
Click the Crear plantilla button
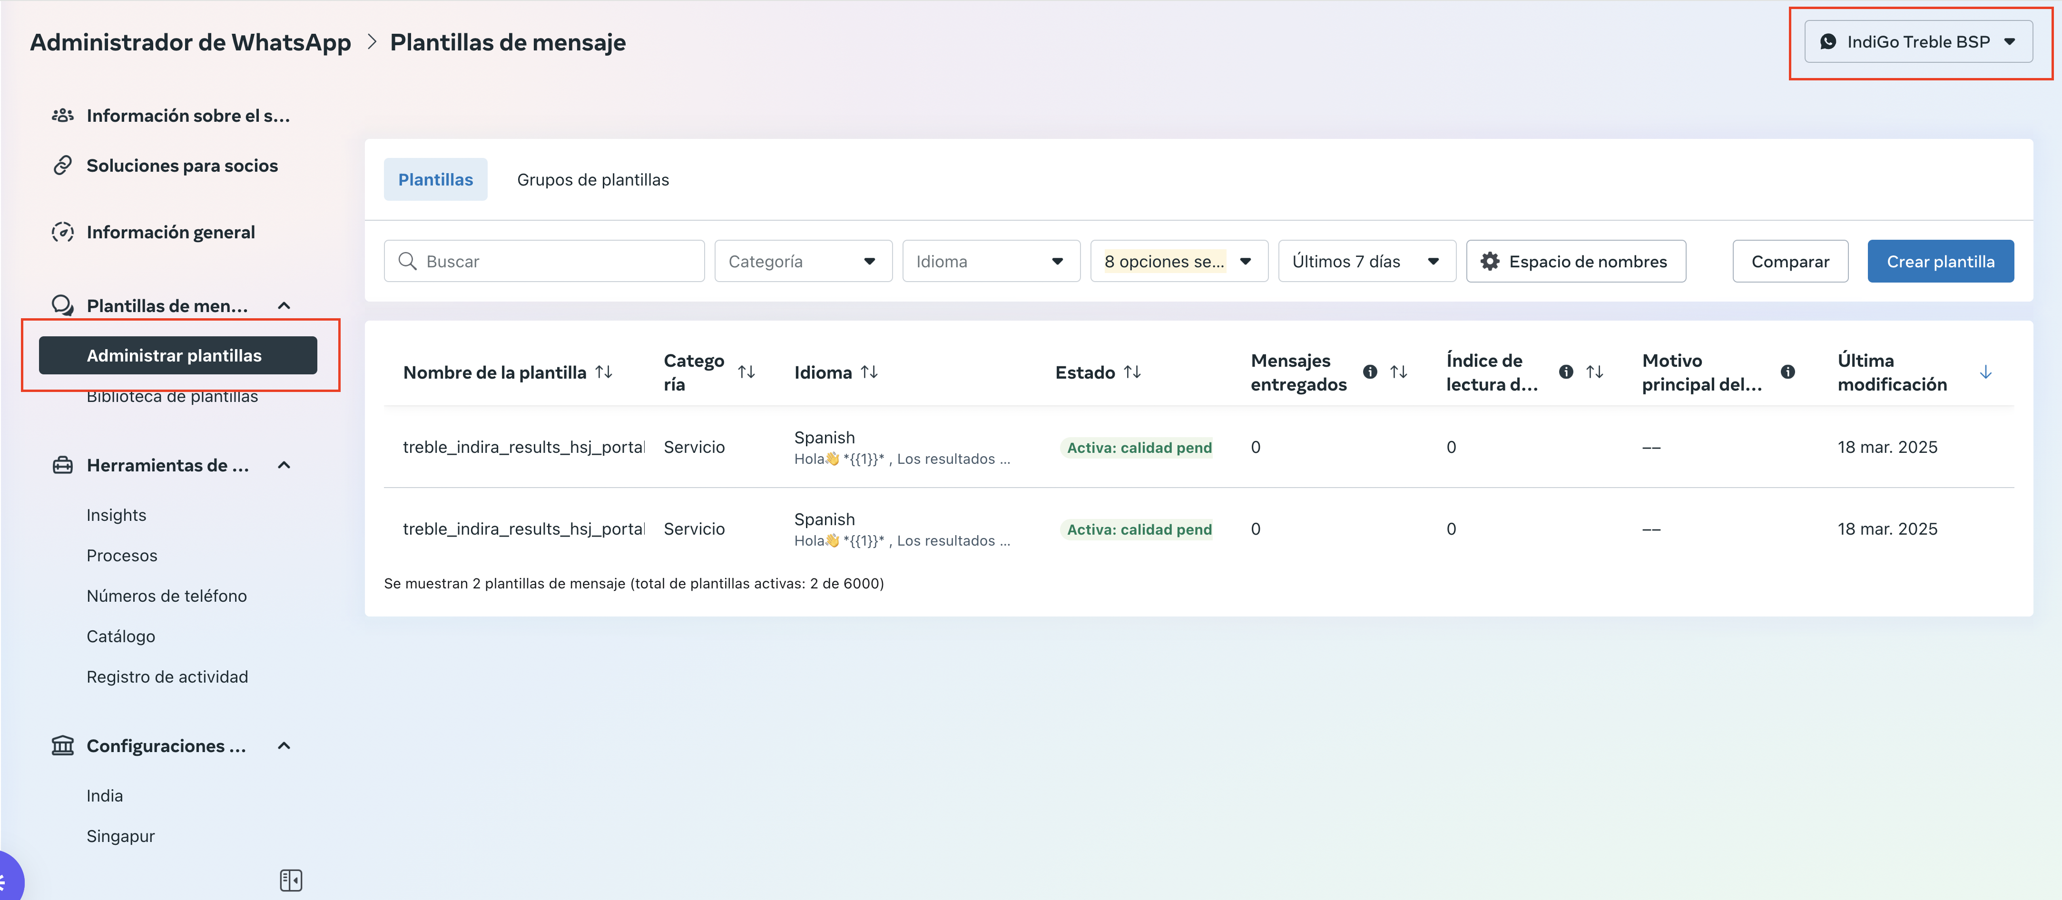click(1940, 262)
